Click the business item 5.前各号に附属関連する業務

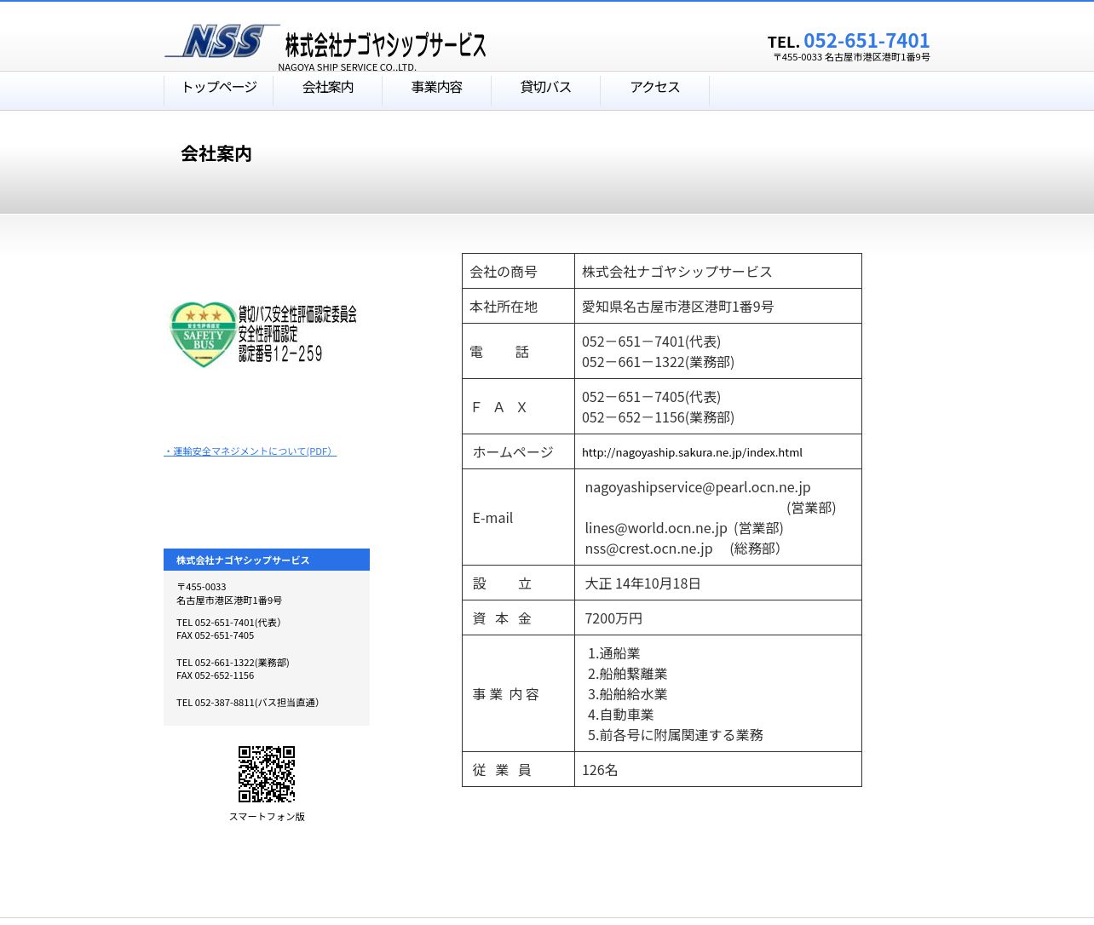[676, 735]
